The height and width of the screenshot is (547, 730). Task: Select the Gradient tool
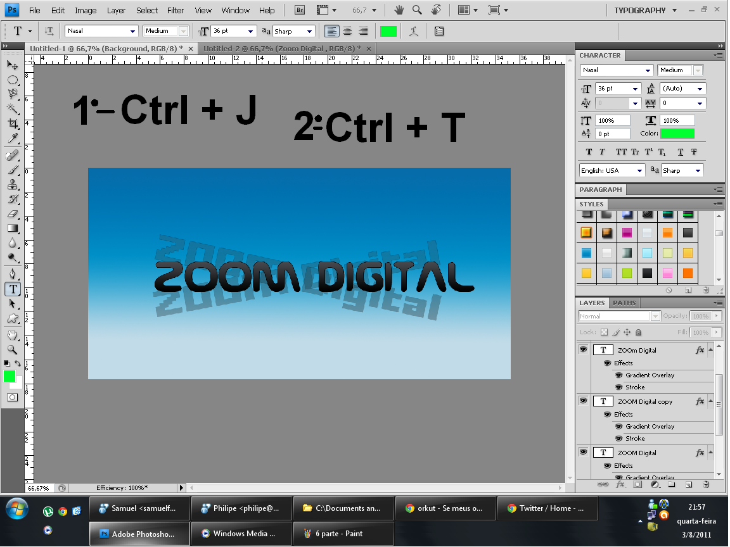13,229
